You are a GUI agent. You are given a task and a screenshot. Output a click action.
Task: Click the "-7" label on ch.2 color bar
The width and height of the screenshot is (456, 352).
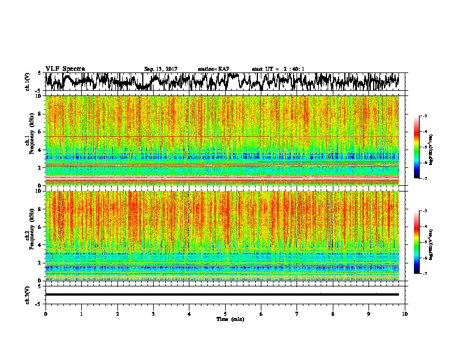pos(424,273)
